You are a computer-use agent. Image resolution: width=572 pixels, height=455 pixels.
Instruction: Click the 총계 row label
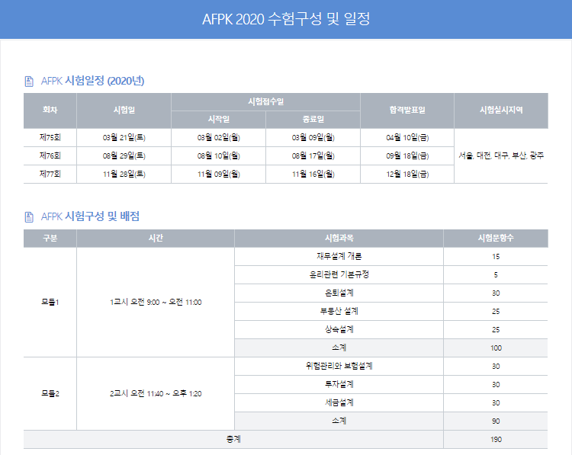[x=233, y=439]
